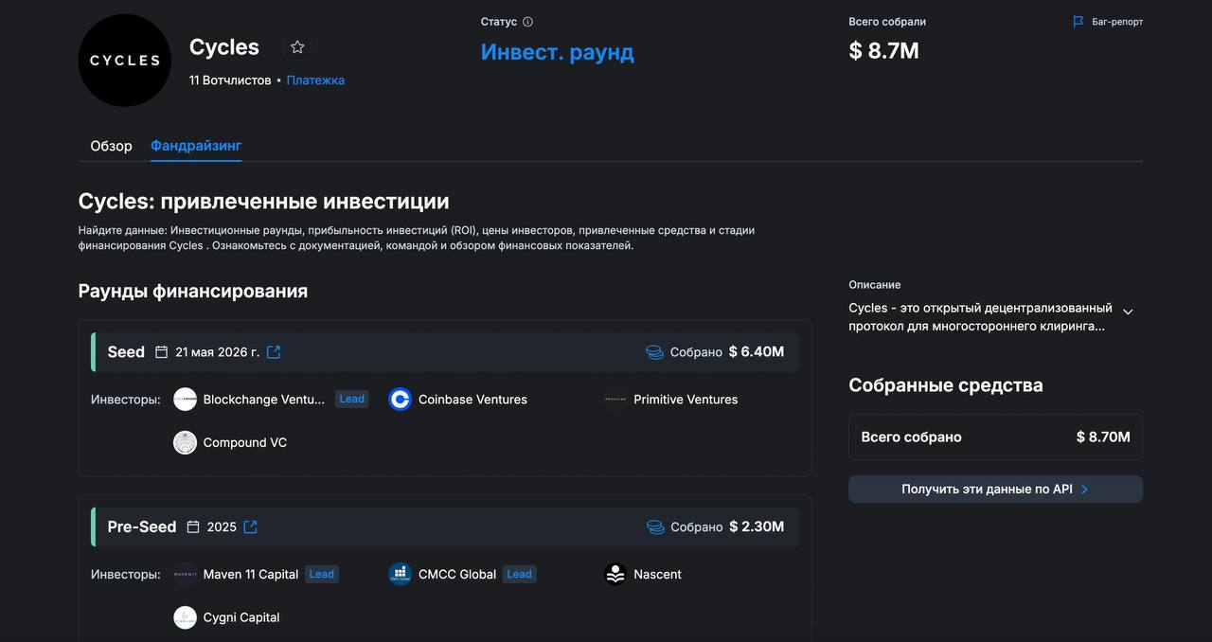This screenshot has width=1212, height=642.
Task: Open Seed round external source link icon
Action: [274, 352]
